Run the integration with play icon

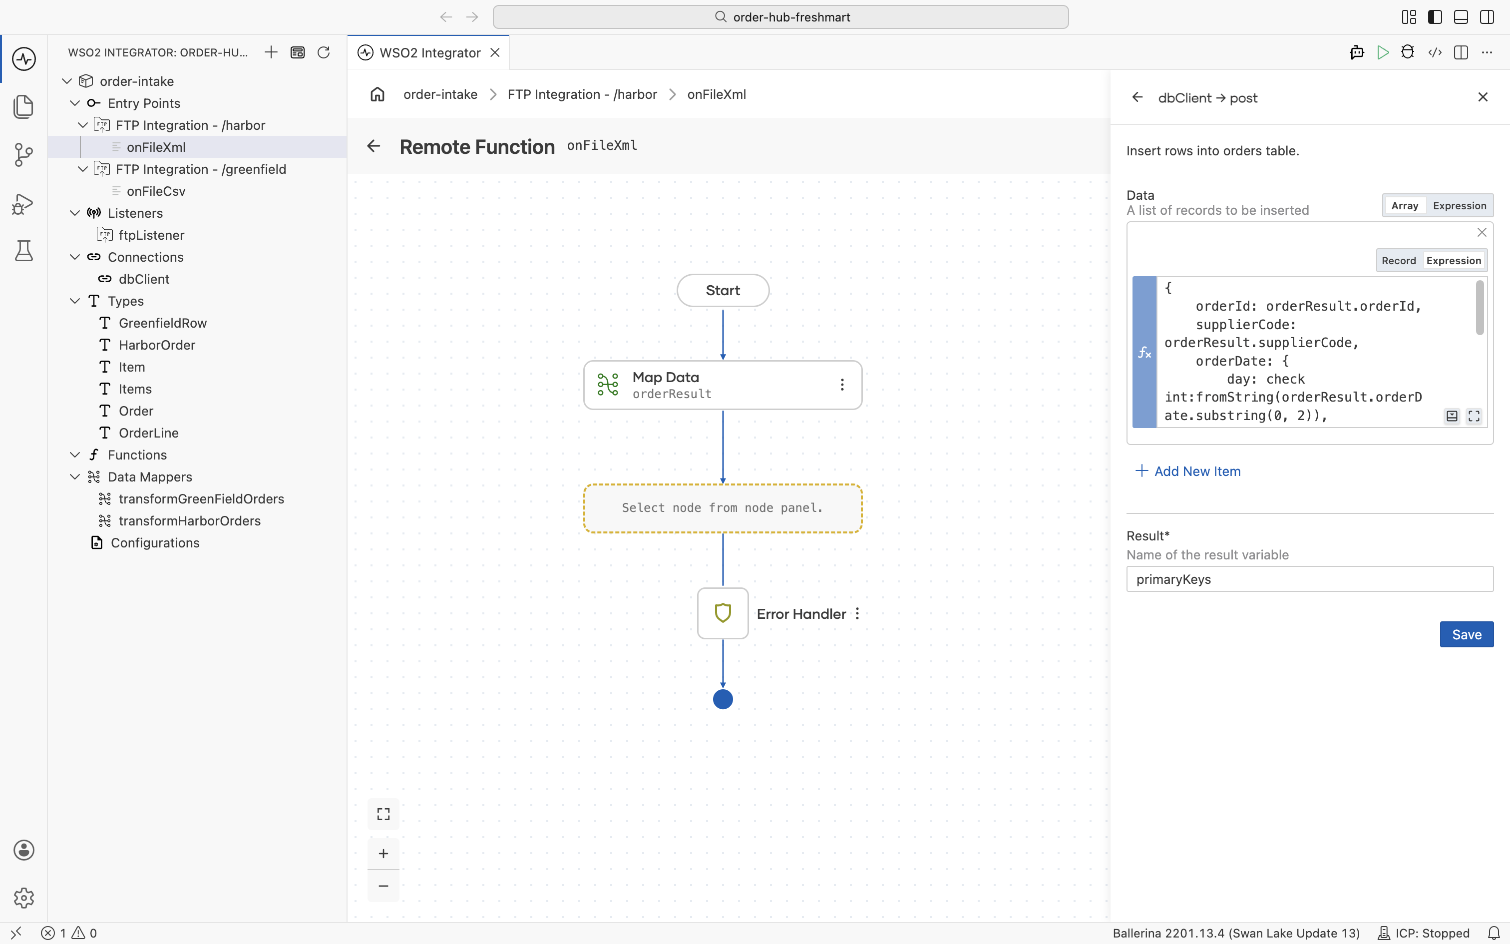(1383, 52)
